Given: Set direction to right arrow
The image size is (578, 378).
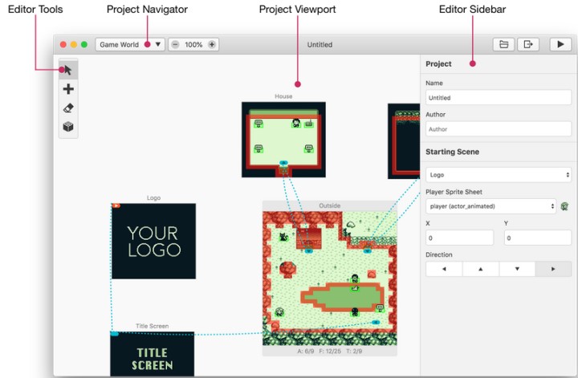Looking at the screenshot, I should [553, 270].
